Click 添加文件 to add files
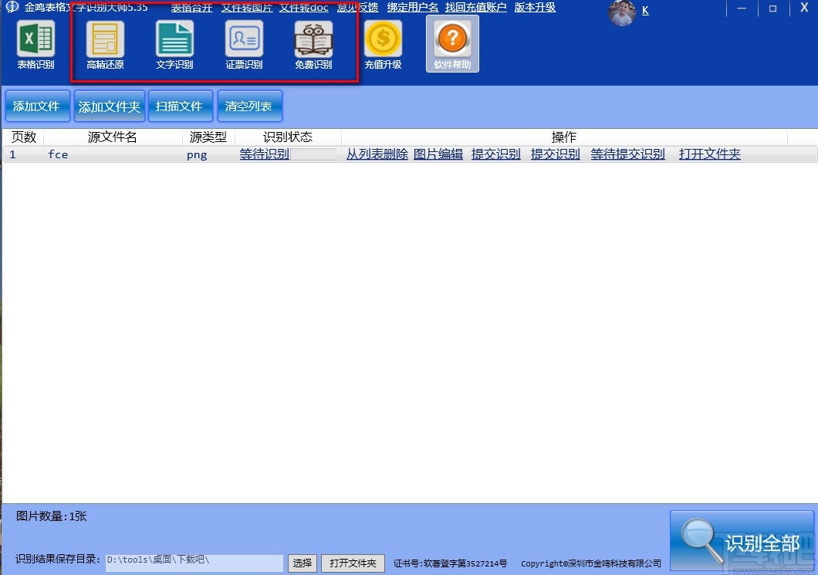Screen dimensions: 818x575 37,106
